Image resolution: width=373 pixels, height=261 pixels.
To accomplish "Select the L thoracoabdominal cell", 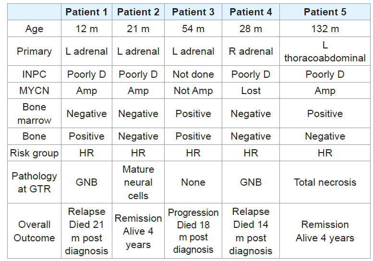I will click(325, 51).
